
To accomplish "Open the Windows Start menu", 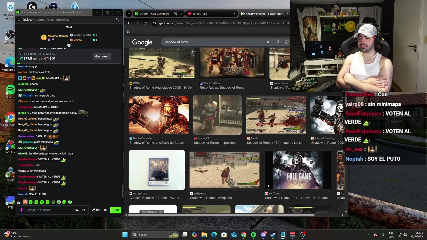I will pyautogui.click(x=125, y=235).
